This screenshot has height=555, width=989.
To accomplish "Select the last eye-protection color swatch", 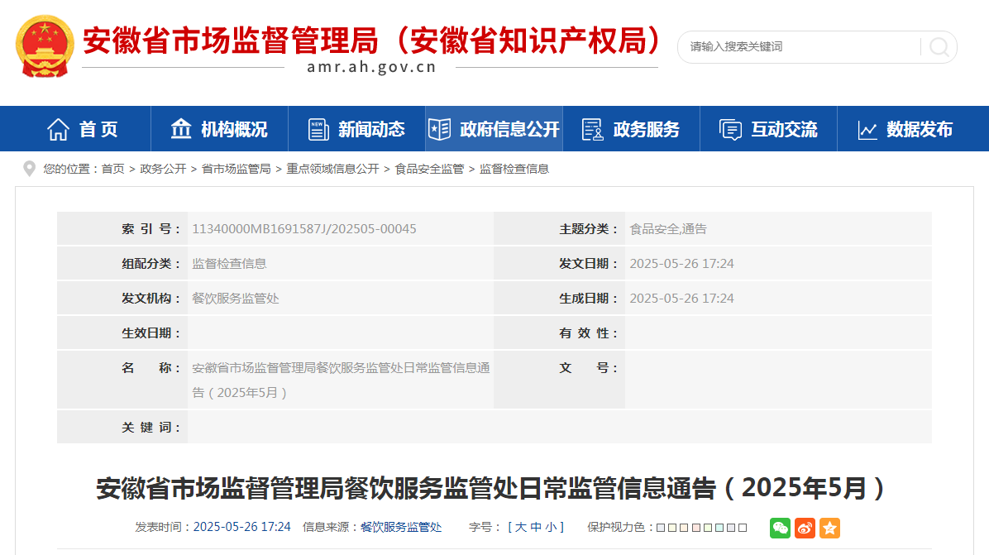I will tap(743, 528).
